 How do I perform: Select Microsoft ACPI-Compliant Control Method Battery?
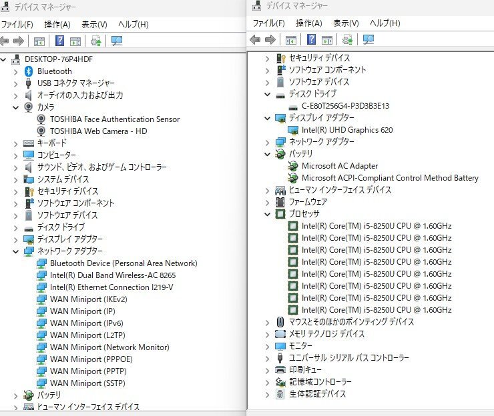coord(390,178)
